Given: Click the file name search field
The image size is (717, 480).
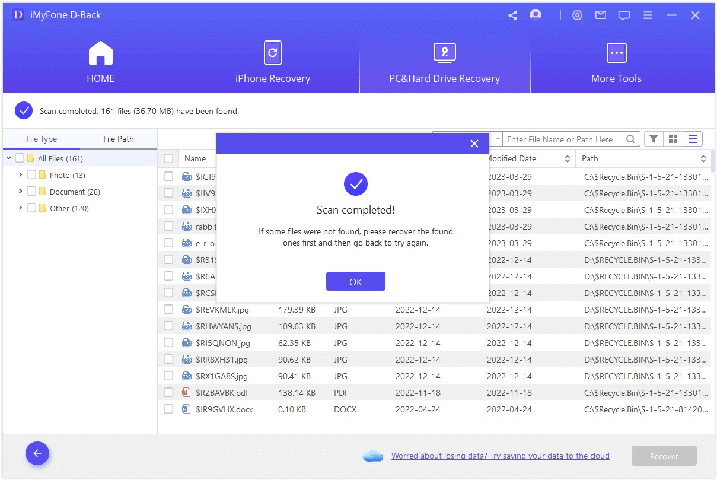Looking at the screenshot, I should click(565, 139).
